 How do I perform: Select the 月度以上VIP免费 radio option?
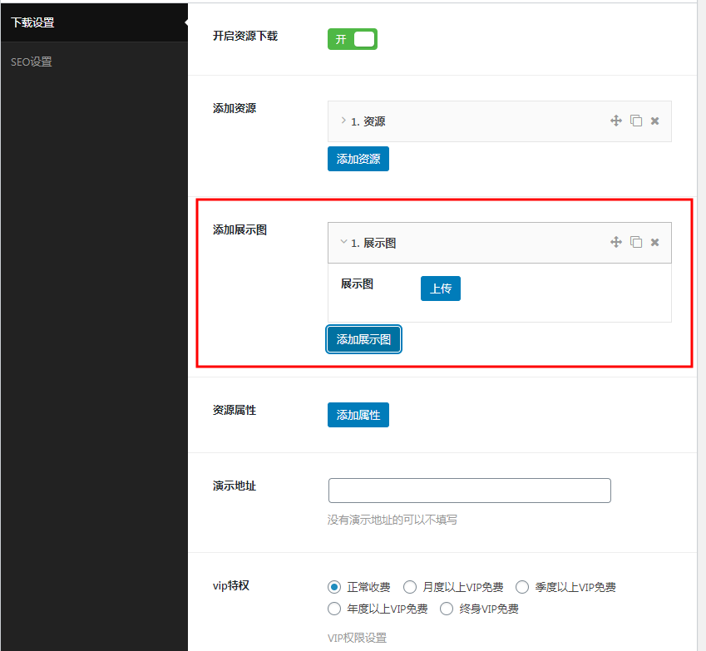pyautogui.click(x=410, y=587)
